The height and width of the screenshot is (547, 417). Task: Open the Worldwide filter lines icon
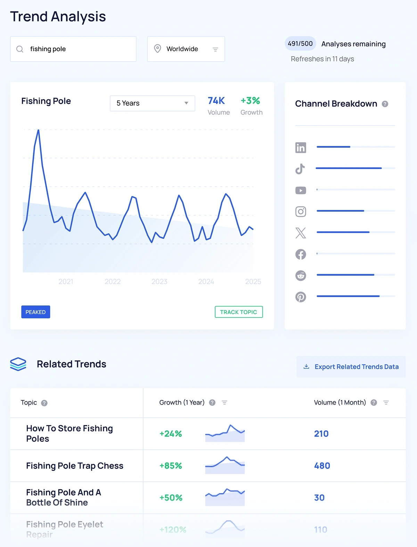click(215, 49)
